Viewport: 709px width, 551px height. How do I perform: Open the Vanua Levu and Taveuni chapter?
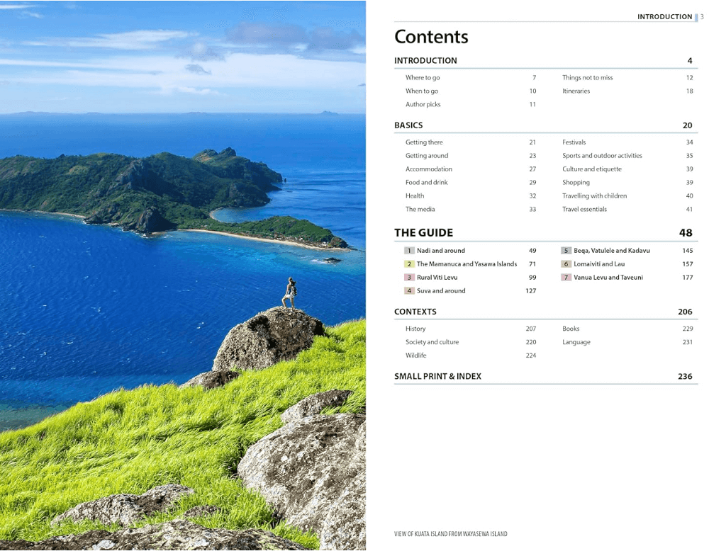pyautogui.click(x=608, y=278)
